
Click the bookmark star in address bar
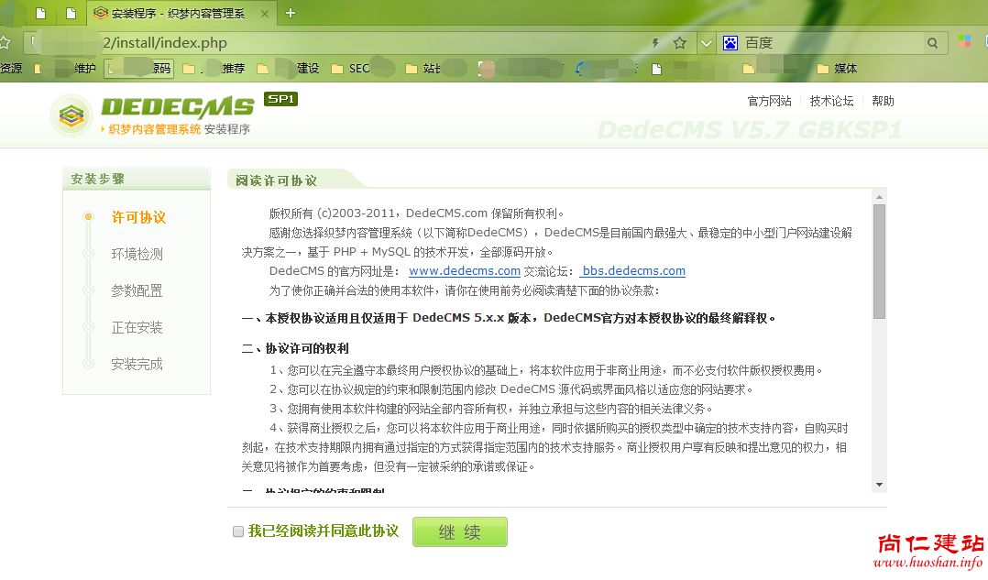point(680,43)
